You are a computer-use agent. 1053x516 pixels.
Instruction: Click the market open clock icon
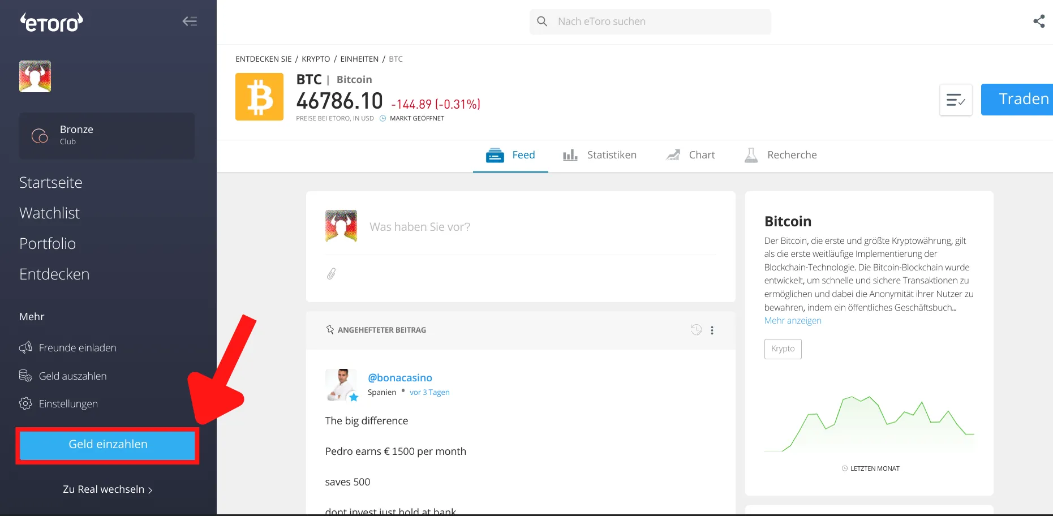point(382,118)
